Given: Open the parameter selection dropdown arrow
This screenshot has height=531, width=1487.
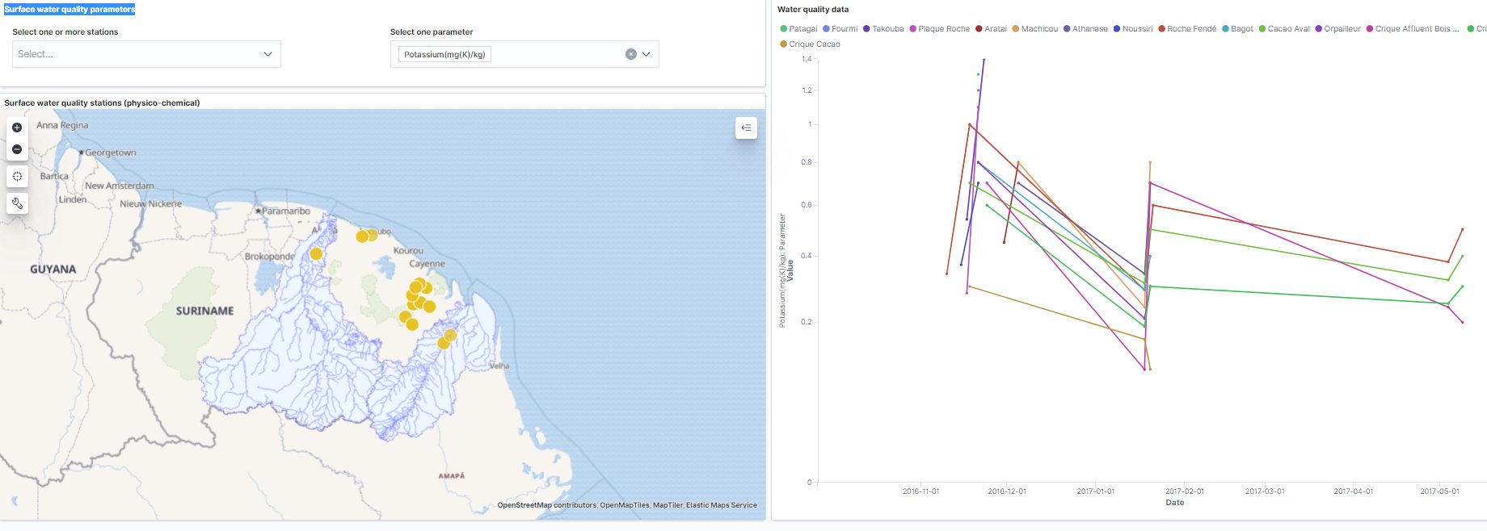Looking at the screenshot, I should coord(647,54).
